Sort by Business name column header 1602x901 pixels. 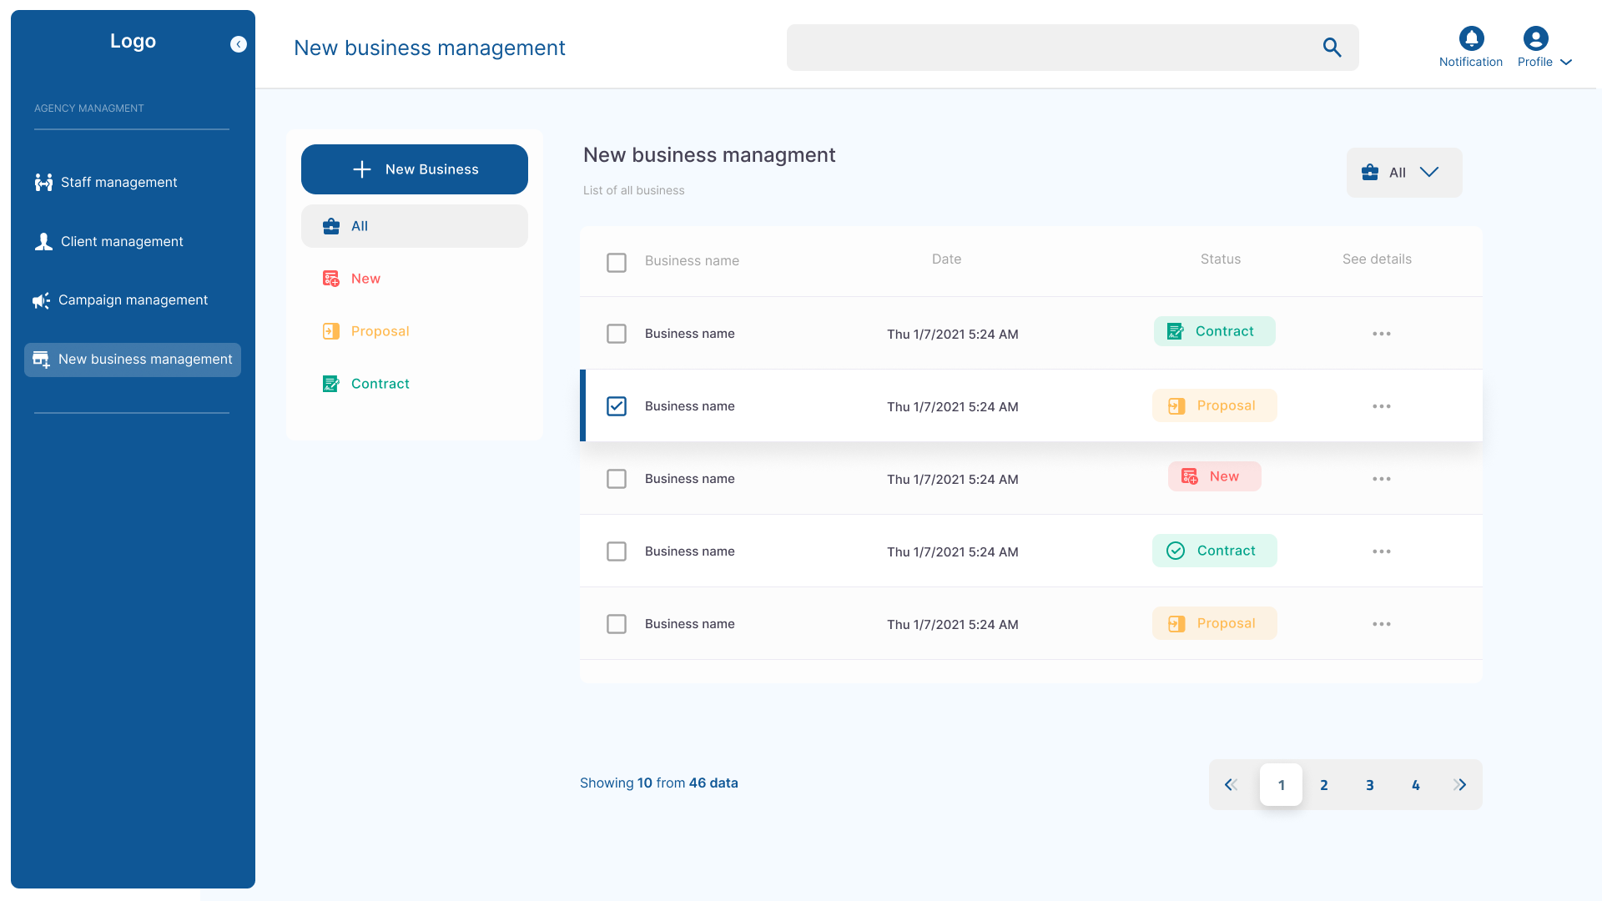(692, 261)
